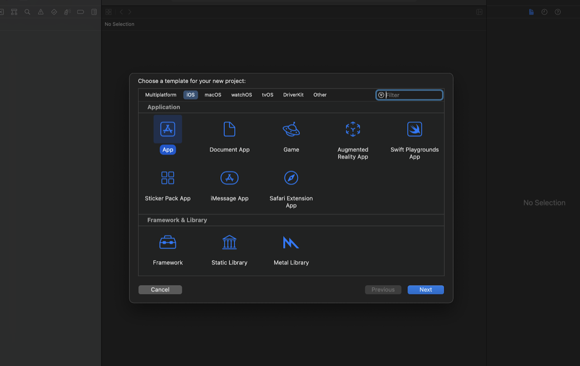Open the debug navigator spray icon
Image resolution: width=580 pixels, height=366 pixels.
tap(67, 12)
